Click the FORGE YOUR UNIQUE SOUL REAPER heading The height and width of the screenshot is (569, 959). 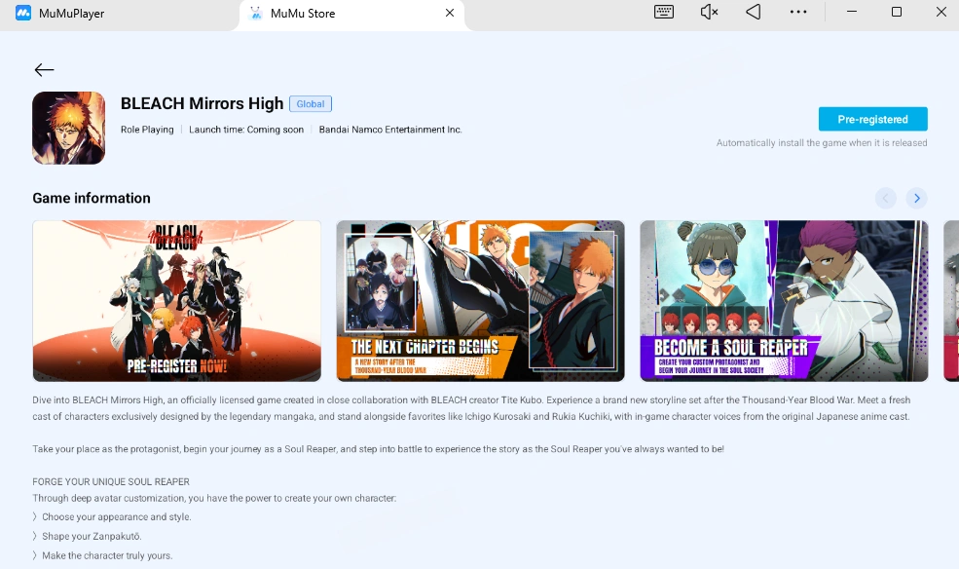pyautogui.click(x=111, y=482)
